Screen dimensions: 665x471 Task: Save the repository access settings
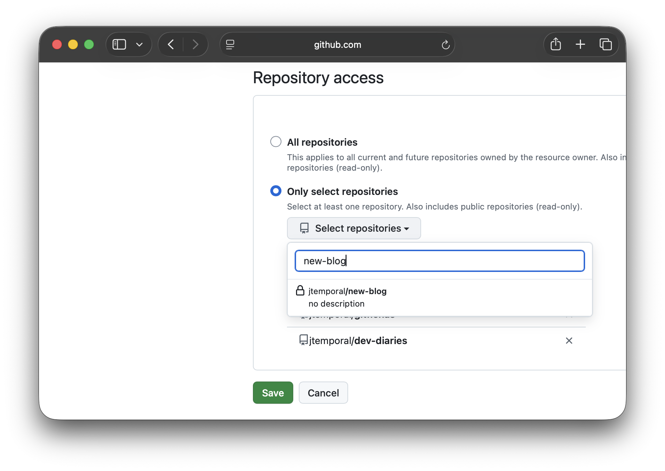click(x=273, y=393)
